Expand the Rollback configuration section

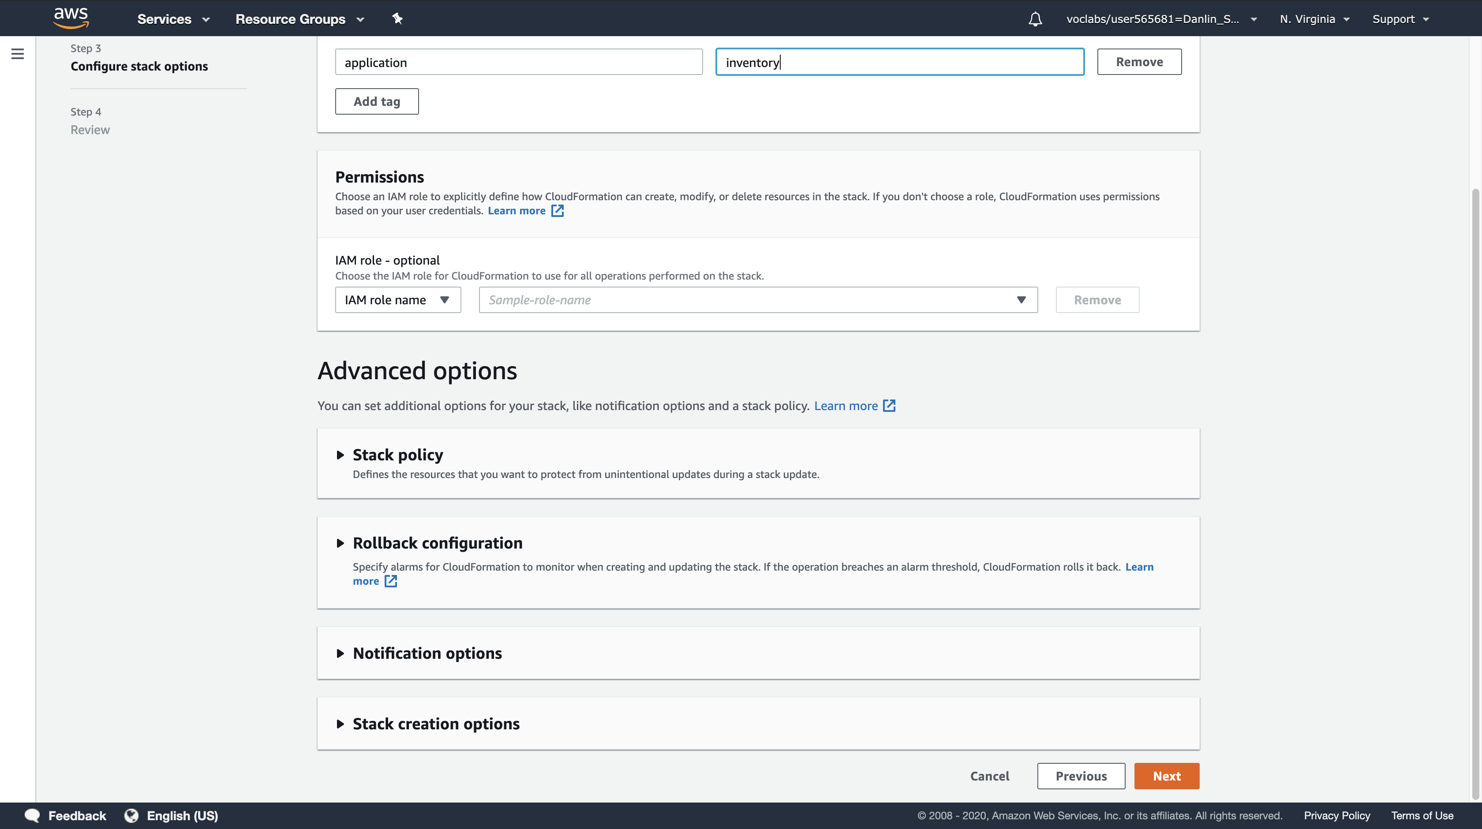coord(340,543)
